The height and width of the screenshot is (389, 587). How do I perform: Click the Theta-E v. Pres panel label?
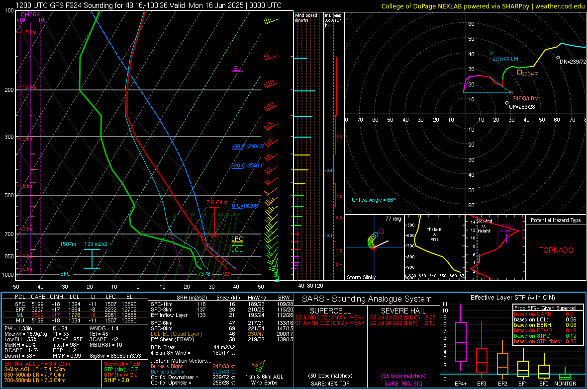click(x=434, y=234)
